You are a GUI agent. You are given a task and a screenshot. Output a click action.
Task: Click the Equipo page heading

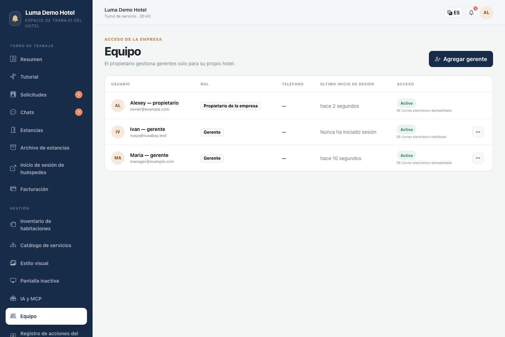(x=123, y=52)
